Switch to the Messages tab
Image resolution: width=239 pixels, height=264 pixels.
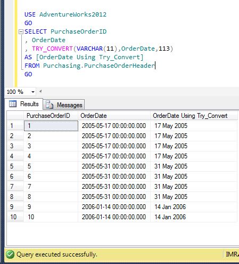[x=64, y=105]
